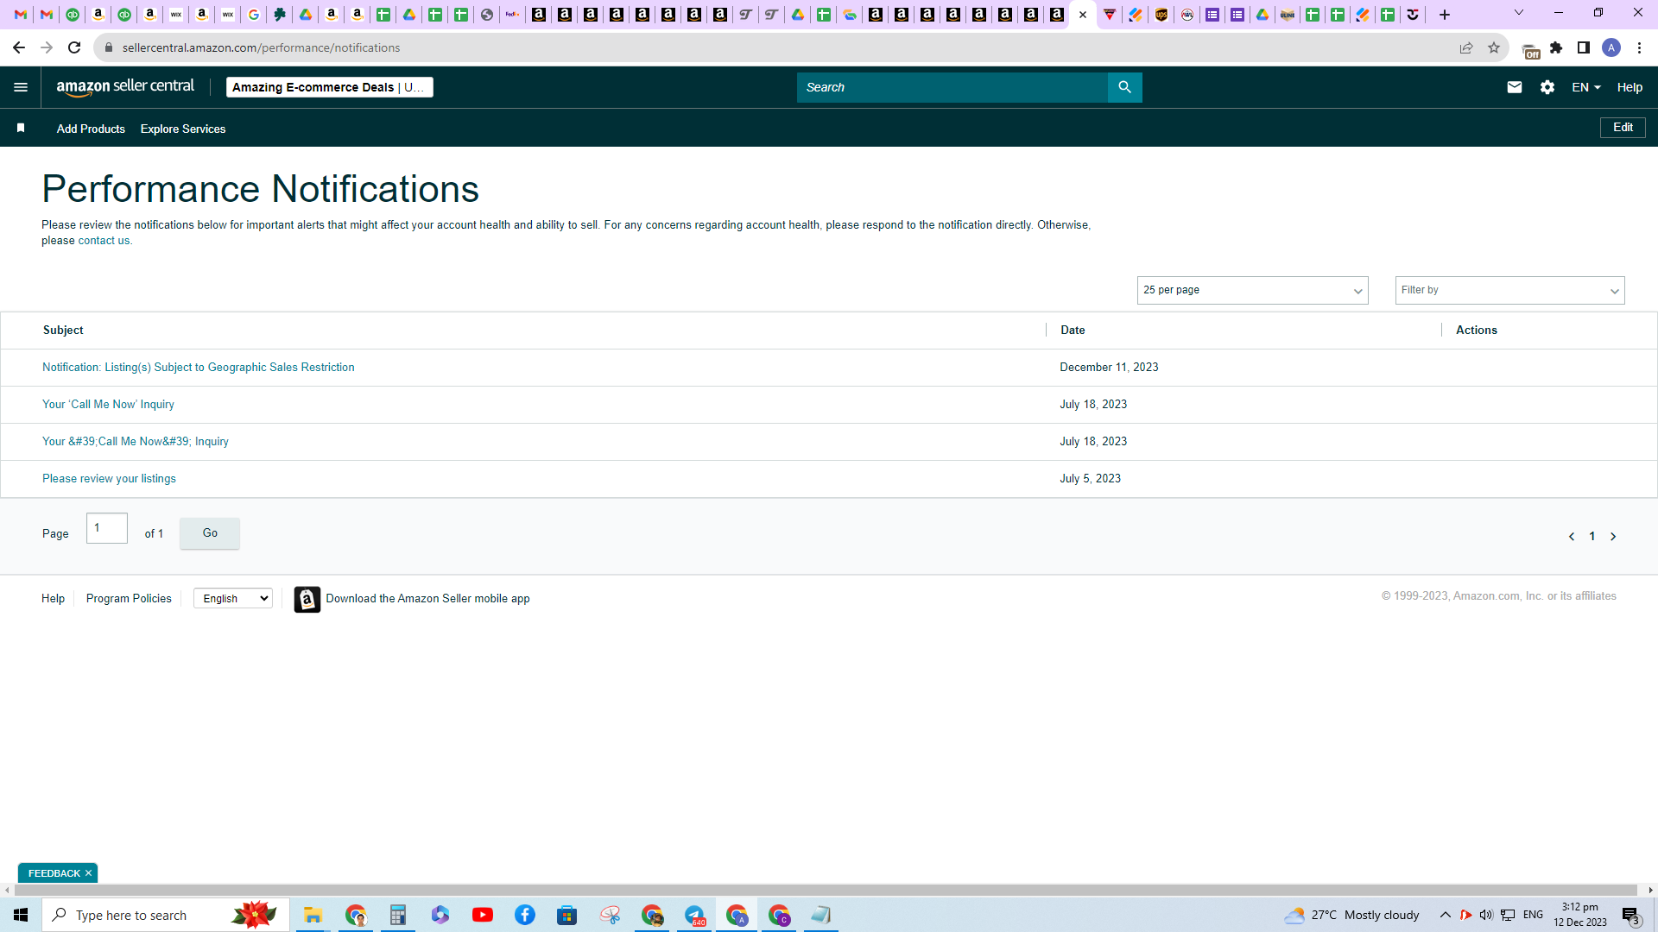This screenshot has width=1658, height=932.
Task: Open the Your &#39;Call Me Now&#39; Inquiry notification
Action: pos(136,442)
